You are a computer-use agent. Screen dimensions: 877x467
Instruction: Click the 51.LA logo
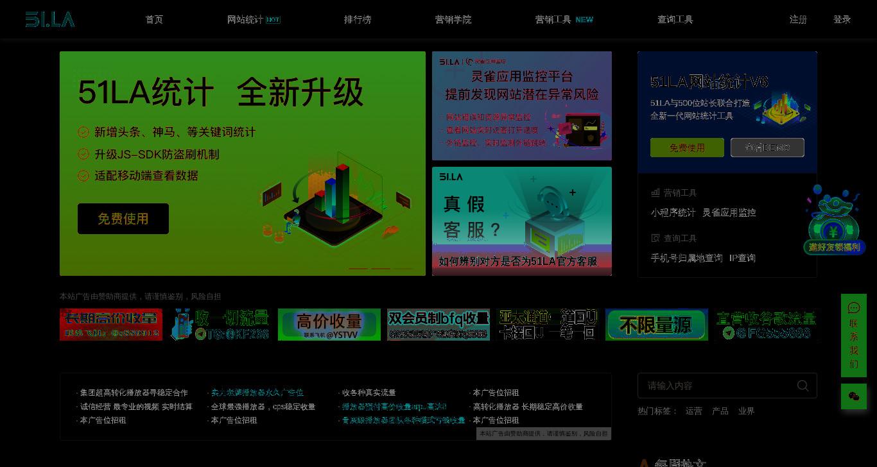[x=50, y=19]
